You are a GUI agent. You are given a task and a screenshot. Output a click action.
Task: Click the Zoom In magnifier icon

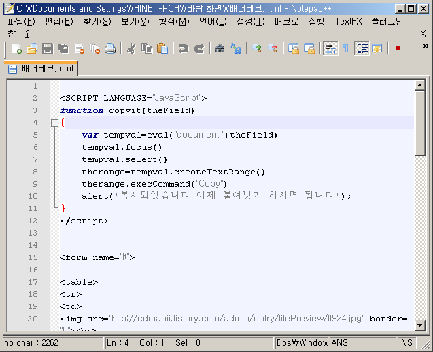[257, 48]
